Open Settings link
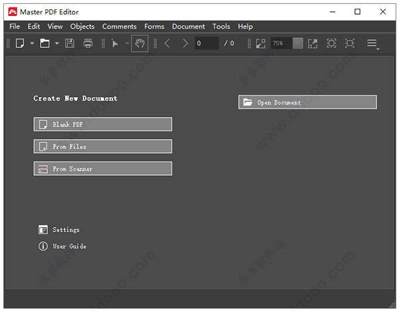Viewport: 399px width, 312px height. coord(66,230)
